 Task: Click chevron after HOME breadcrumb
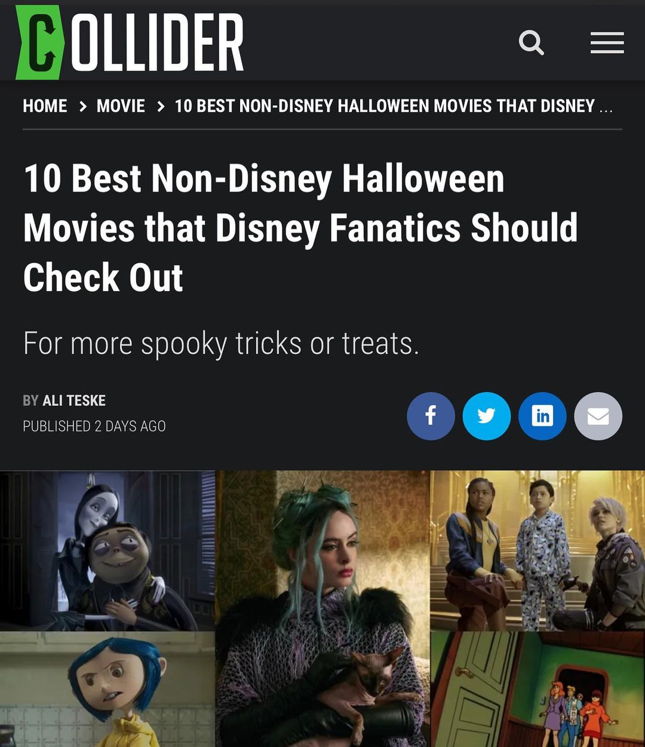pos(82,106)
